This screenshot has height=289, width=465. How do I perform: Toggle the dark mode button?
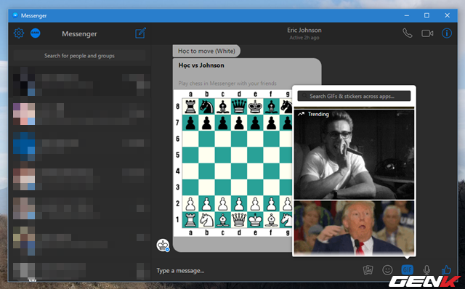pyautogui.click(x=36, y=33)
